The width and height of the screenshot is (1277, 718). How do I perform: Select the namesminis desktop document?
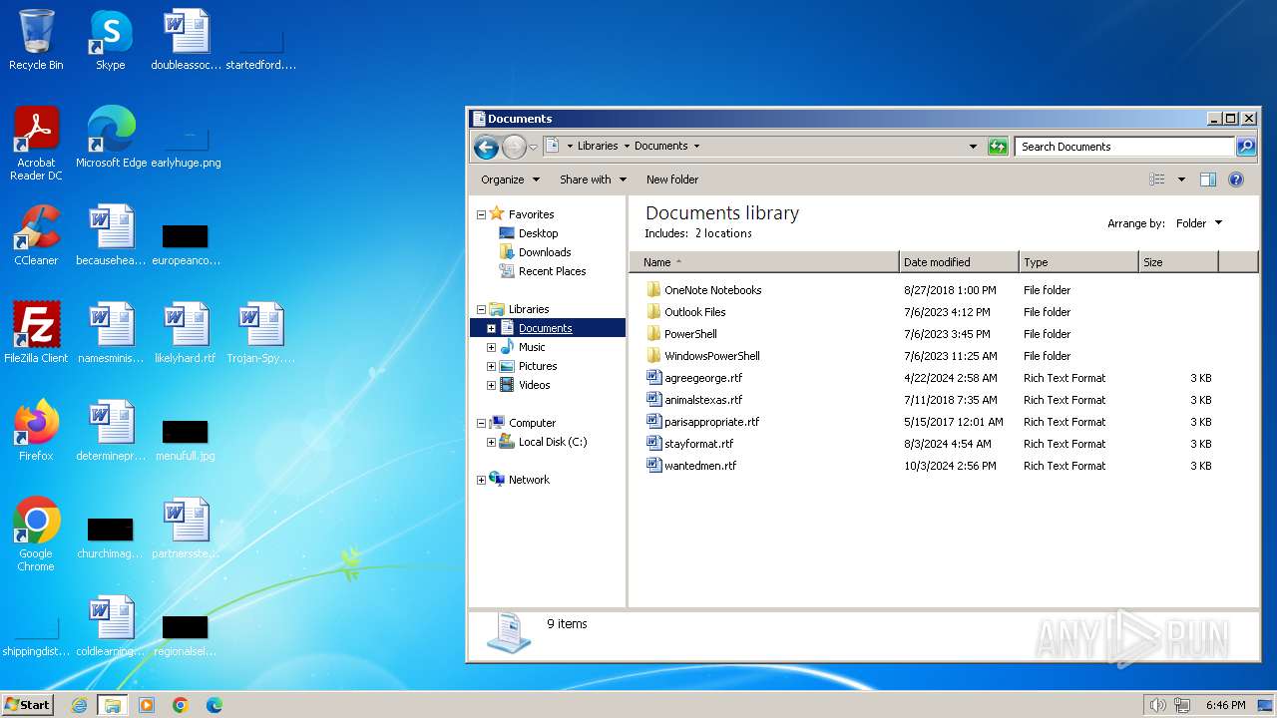[x=111, y=333]
